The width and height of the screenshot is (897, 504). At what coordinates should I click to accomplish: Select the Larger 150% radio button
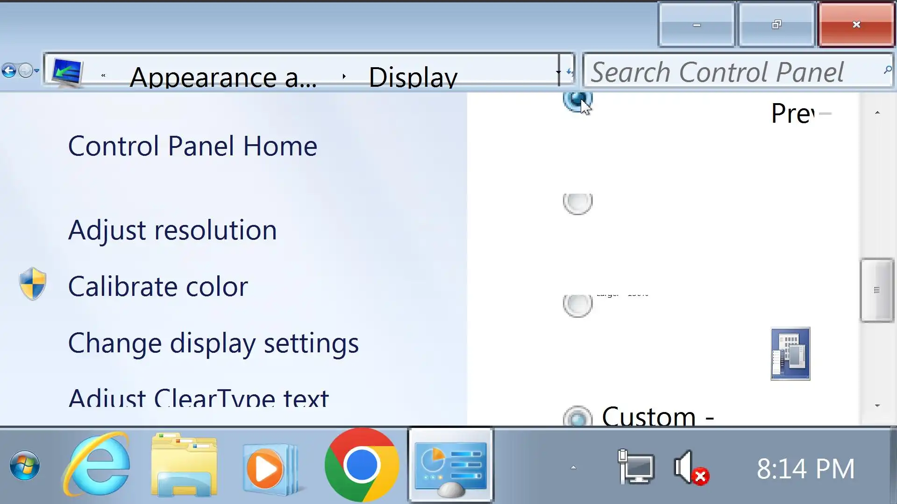tap(577, 305)
